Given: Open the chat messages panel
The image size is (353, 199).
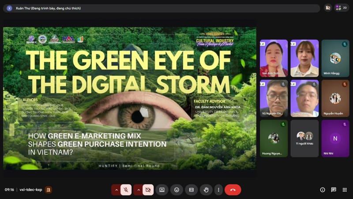Looking at the screenshot, I should point(334,190).
